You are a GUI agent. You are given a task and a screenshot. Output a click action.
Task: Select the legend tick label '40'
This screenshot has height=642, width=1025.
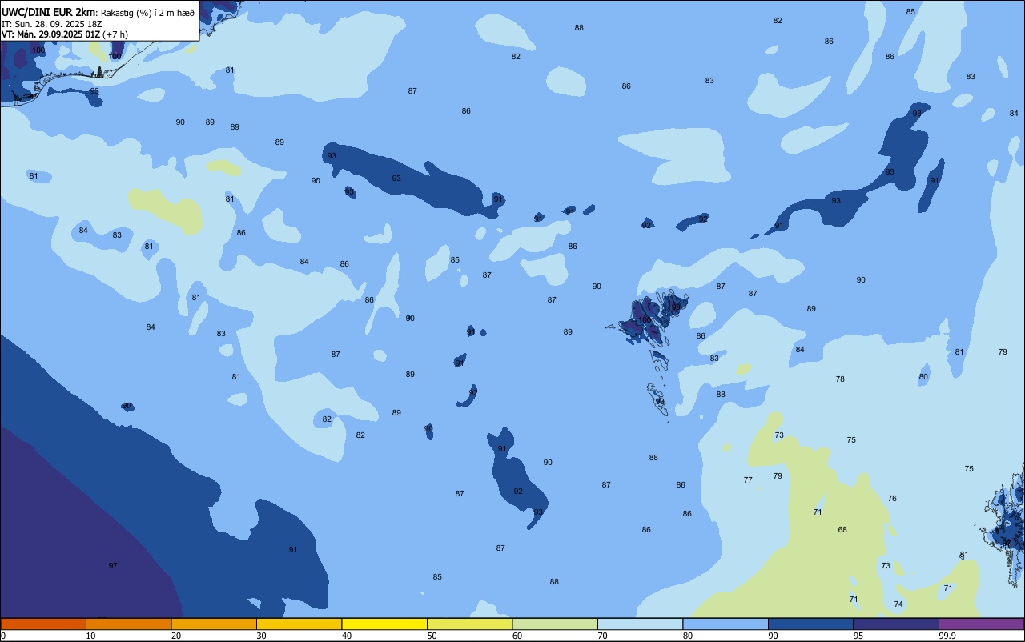347,636
